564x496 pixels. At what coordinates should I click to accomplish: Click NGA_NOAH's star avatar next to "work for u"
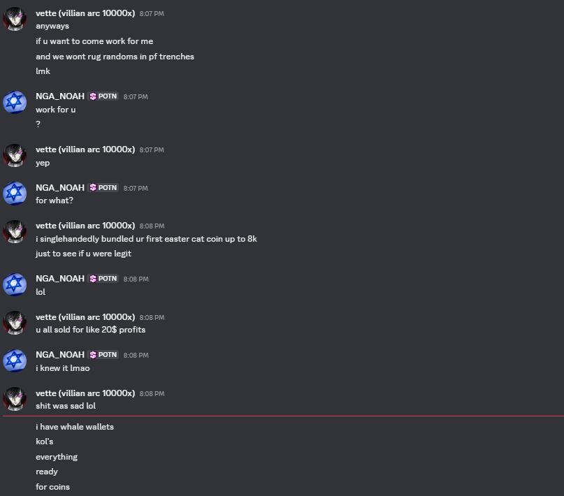[x=15, y=103]
